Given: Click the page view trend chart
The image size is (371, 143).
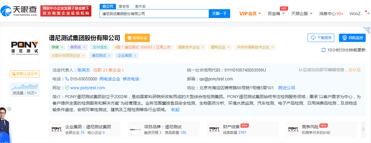Looking at the screenshot, I should [x=25, y=86].
